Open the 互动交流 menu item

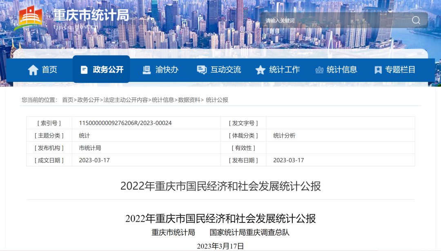[219, 70]
